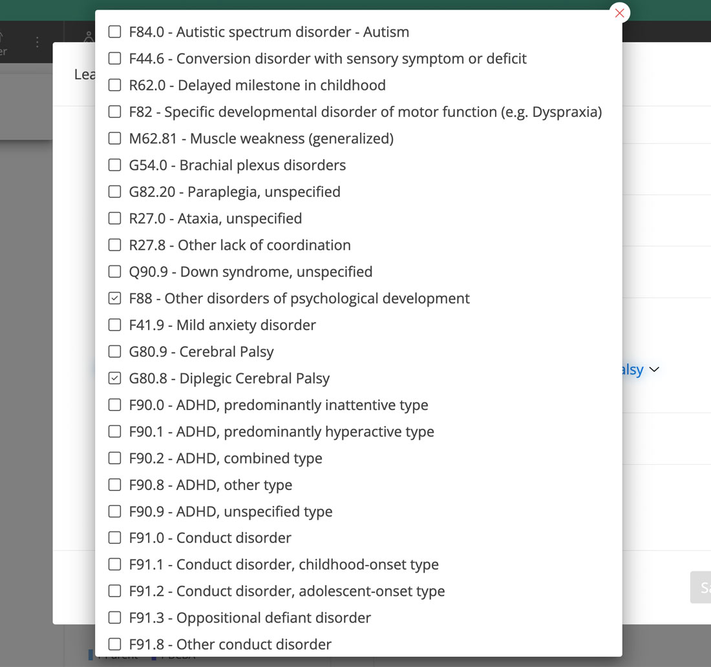
Task: Tick R27.0 Ataxia, unspecified checkbox
Action: click(114, 218)
